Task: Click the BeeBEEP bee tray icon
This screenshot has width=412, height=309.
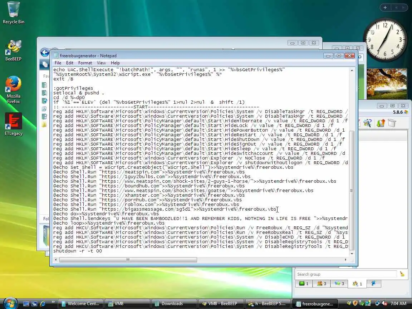Action: coord(349,303)
